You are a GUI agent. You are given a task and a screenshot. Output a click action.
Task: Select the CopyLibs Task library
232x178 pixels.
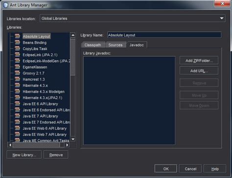[35, 49]
